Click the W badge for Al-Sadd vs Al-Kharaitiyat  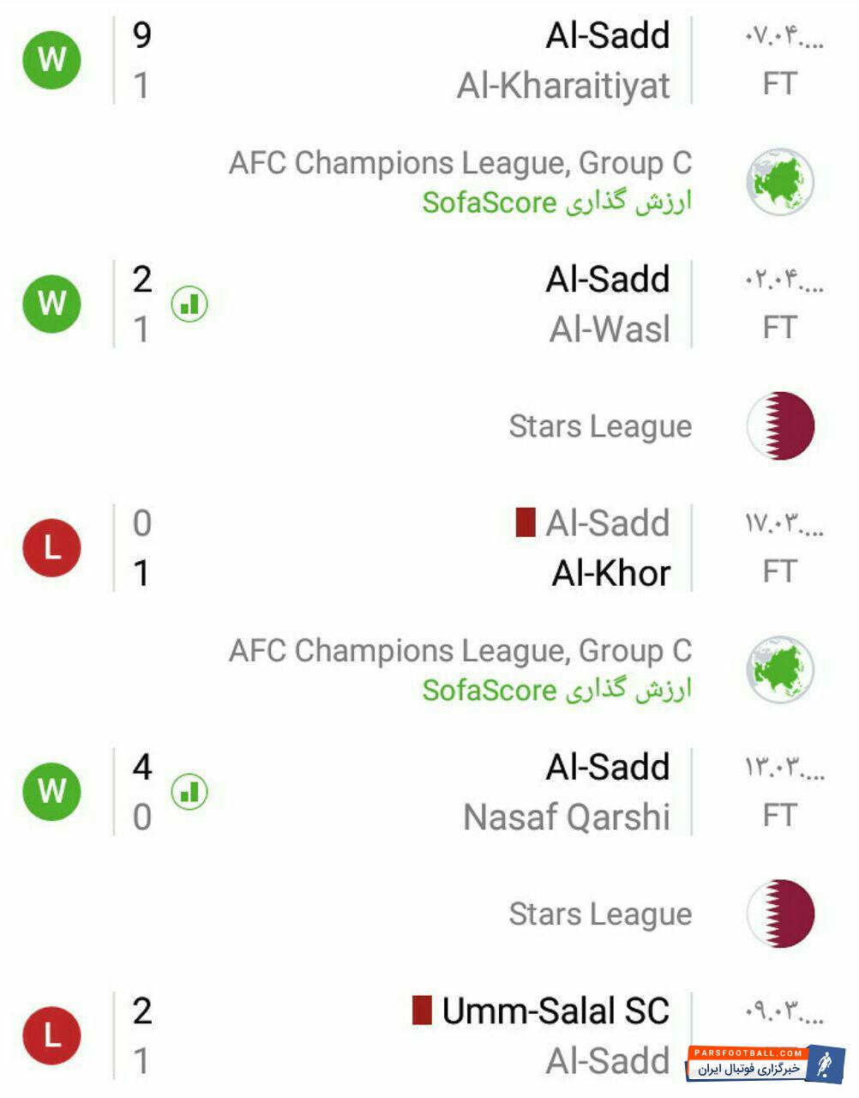(52, 59)
